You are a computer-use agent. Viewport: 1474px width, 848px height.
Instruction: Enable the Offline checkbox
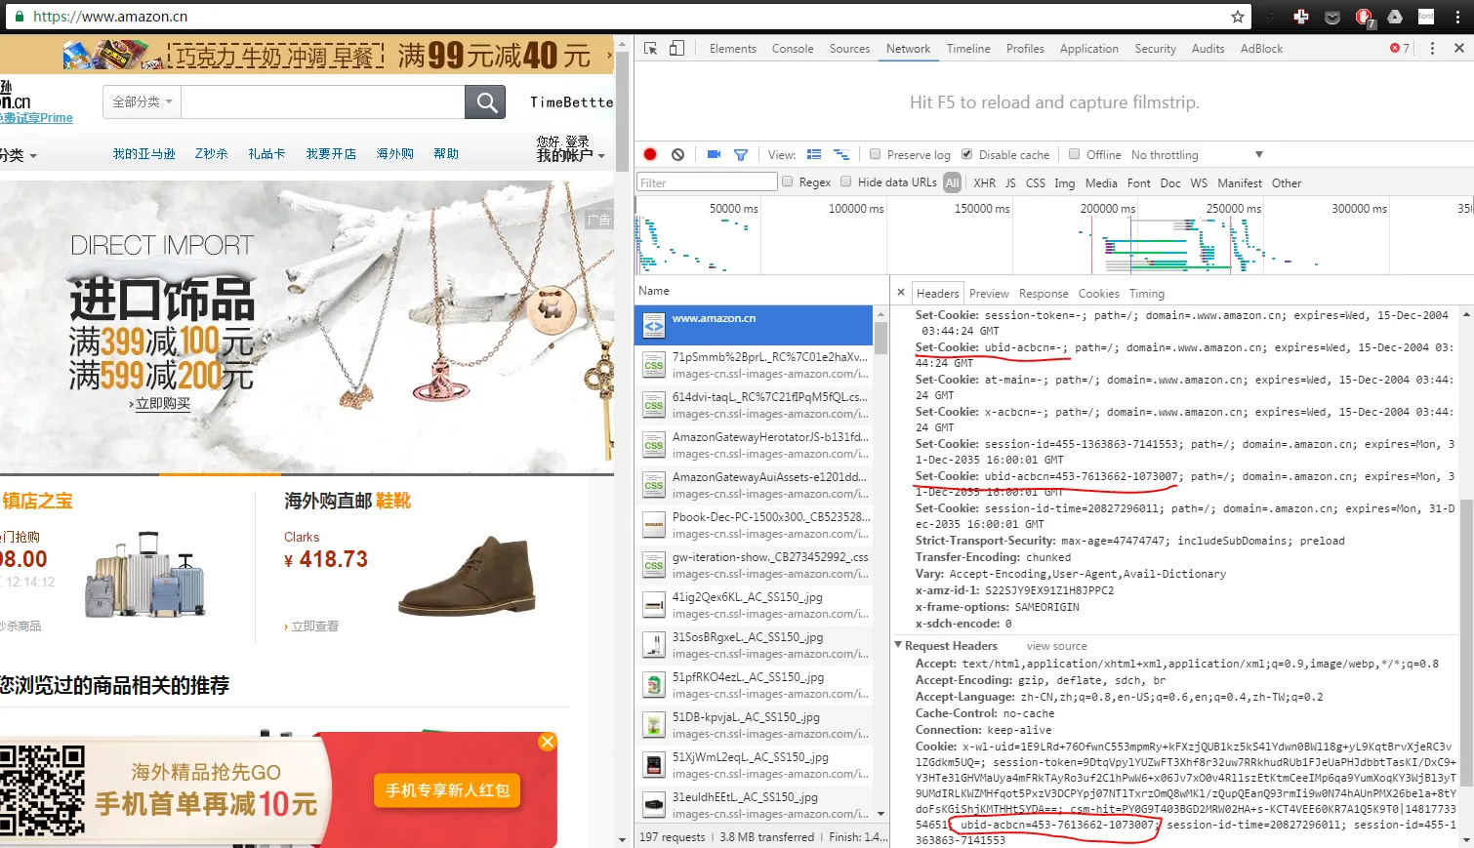pyautogui.click(x=1075, y=154)
